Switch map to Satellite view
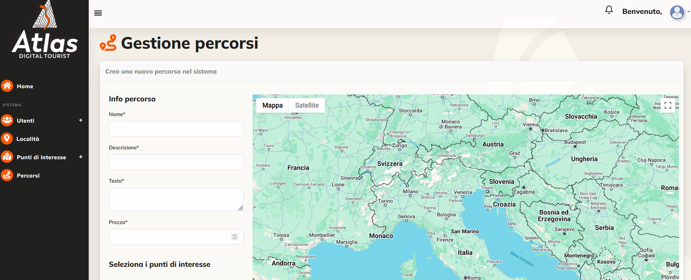This screenshot has width=691, height=280. (307, 105)
